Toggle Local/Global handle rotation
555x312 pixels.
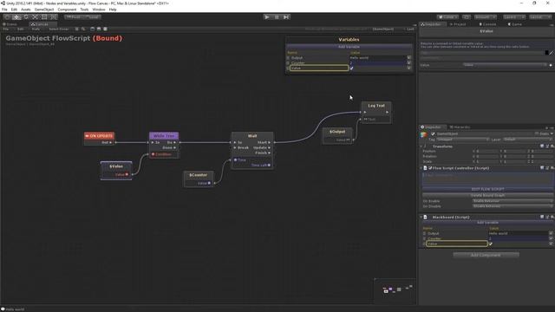tap(93, 17)
